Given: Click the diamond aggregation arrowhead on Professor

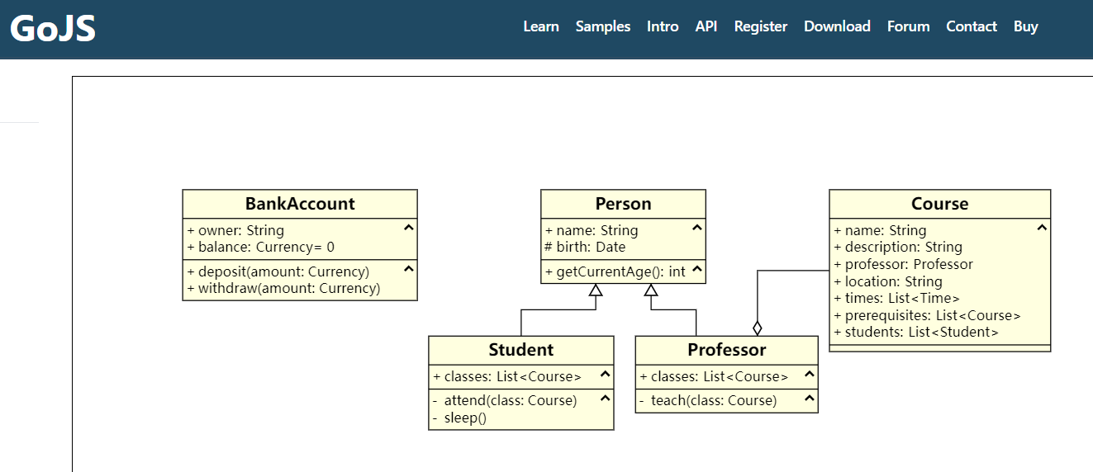Looking at the screenshot, I should click(758, 328).
